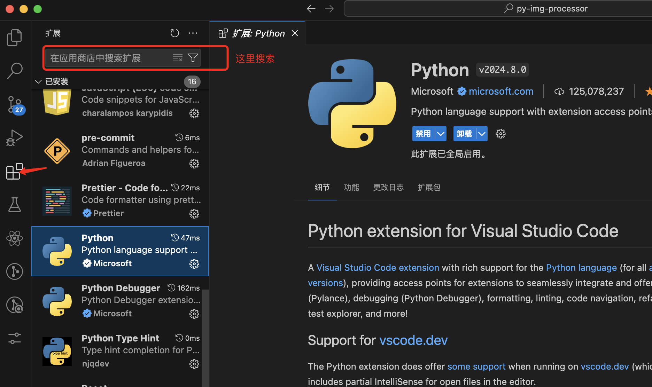Click the v2024.8.0 version label

pos(503,70)
